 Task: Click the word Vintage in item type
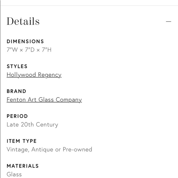pyautogui.click(x=18, y=150)
